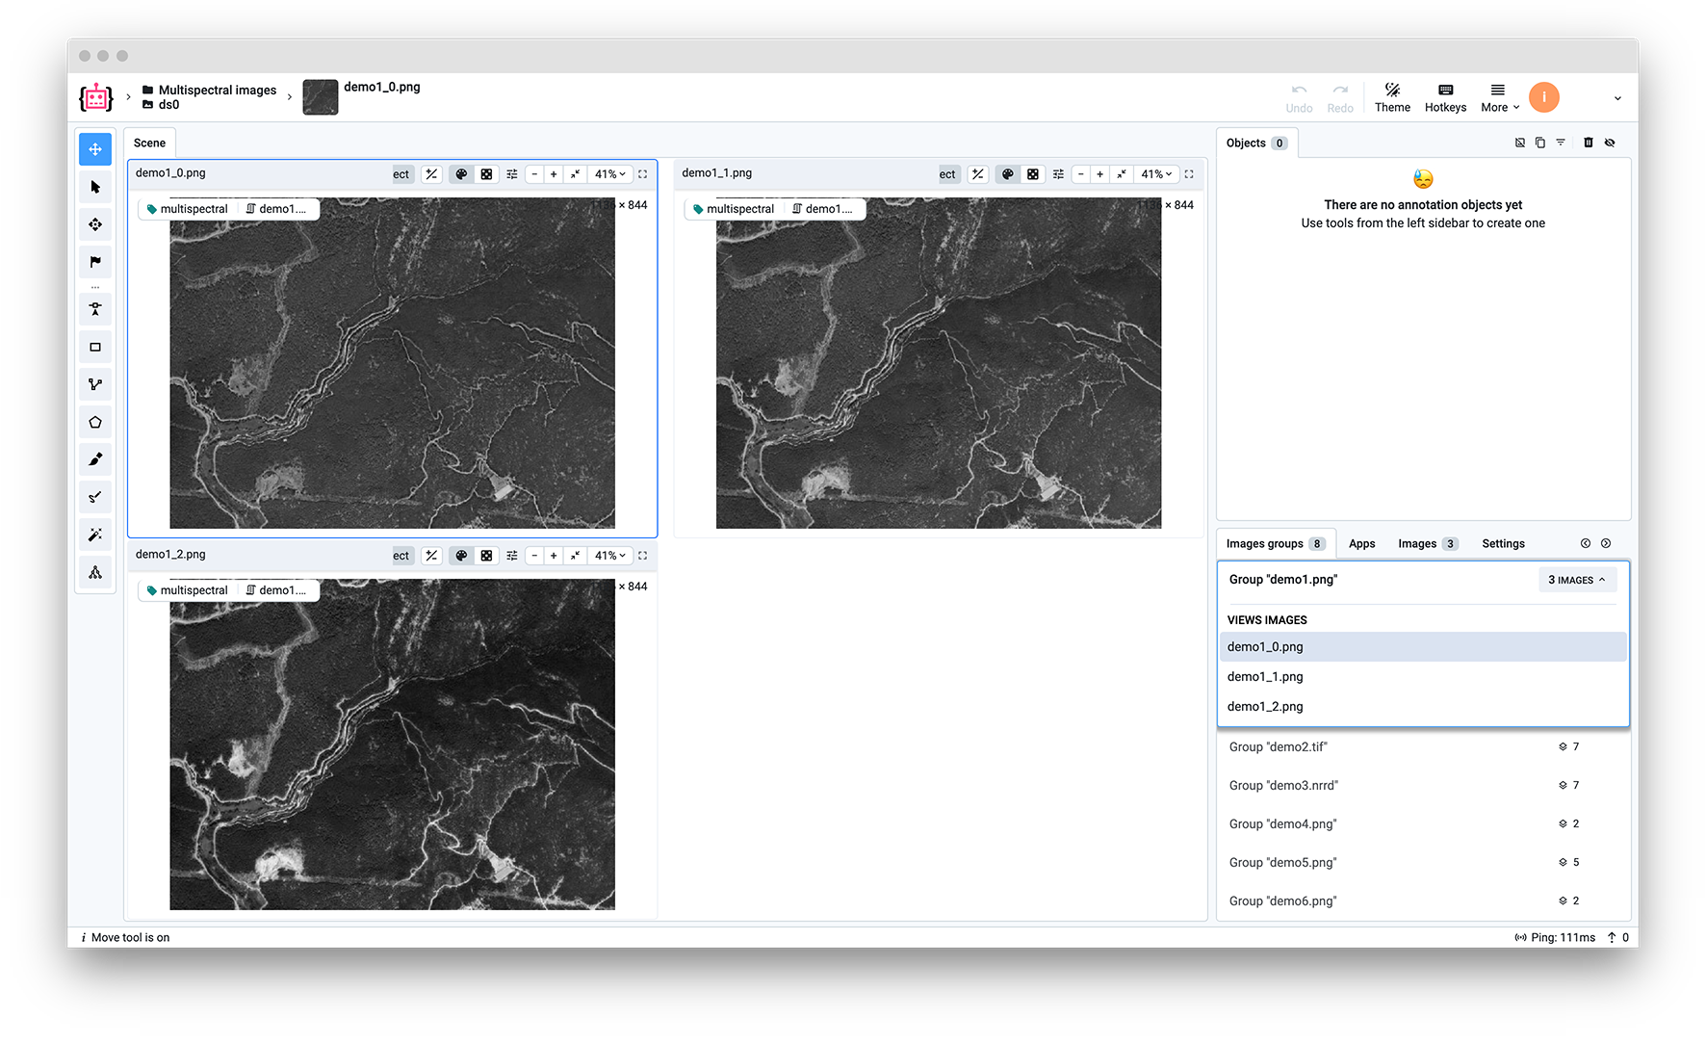This screenshot has height=1044, width=1706.
Task: Select the Rectangle annotation tool
Action: [x=95, y=348]
